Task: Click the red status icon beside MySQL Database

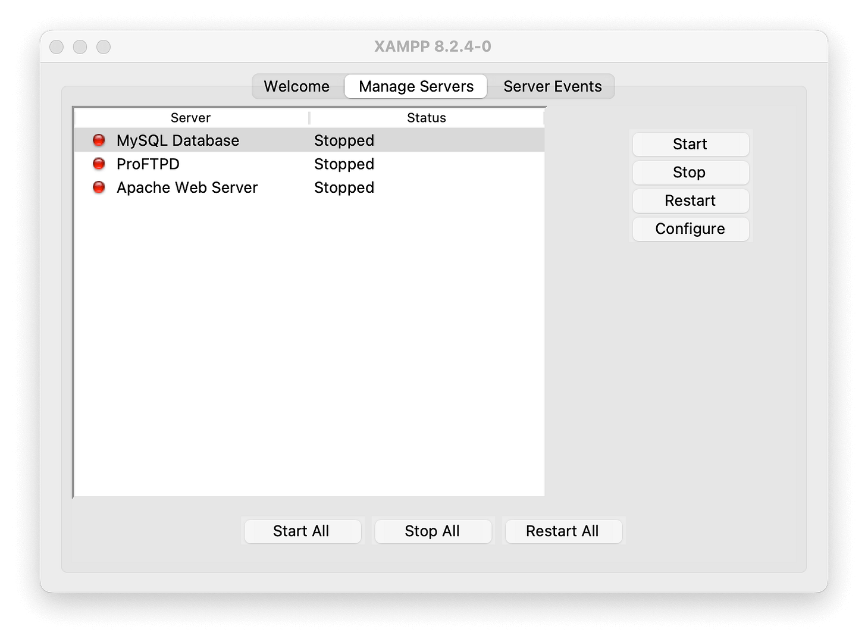Action: (x=98, y=140)
